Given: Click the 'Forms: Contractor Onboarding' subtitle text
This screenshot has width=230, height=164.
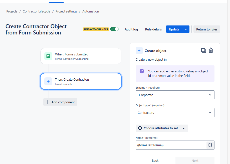Looking at the screenshot, I should [72, 59].
